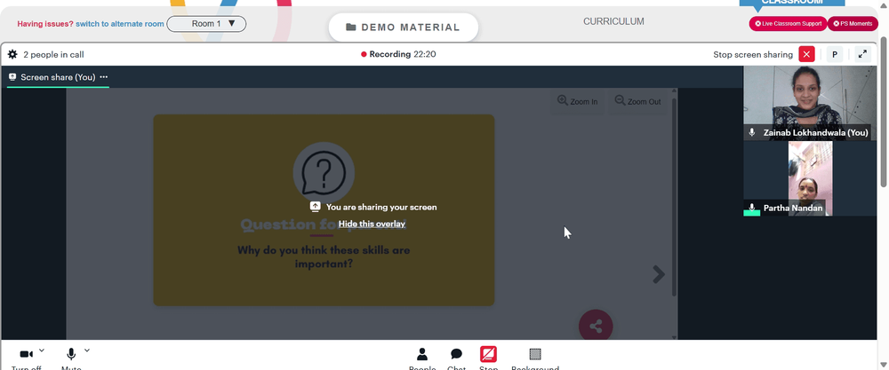Click the shared slide vertical scrollbar
889x370 pixels.
[x=674, y=197]
